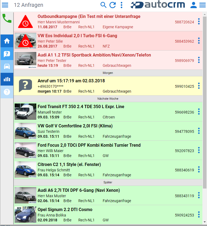The image size is (207, 226).
Task: Open 'VW Eos Individual 2,0 l Turbo FSI' request
Action: coord(77,36)
